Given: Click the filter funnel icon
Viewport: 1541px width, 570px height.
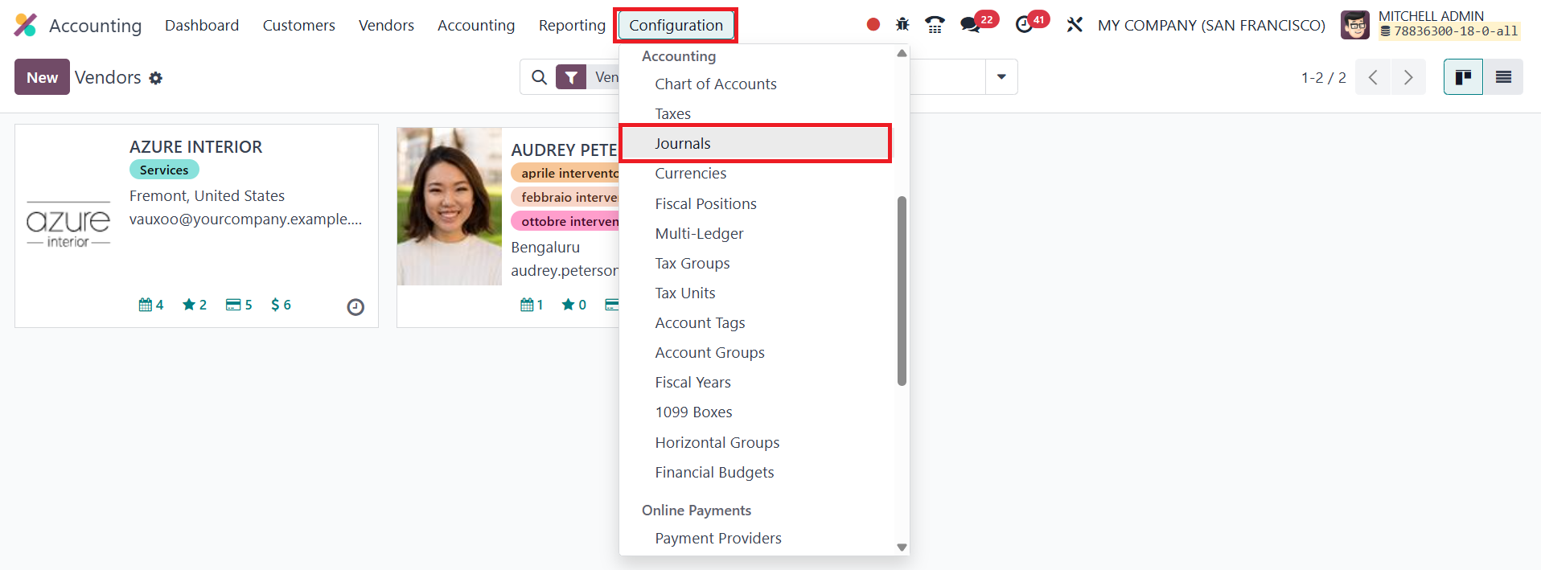Looking at the screenshot, I should (x=571, y=77).
